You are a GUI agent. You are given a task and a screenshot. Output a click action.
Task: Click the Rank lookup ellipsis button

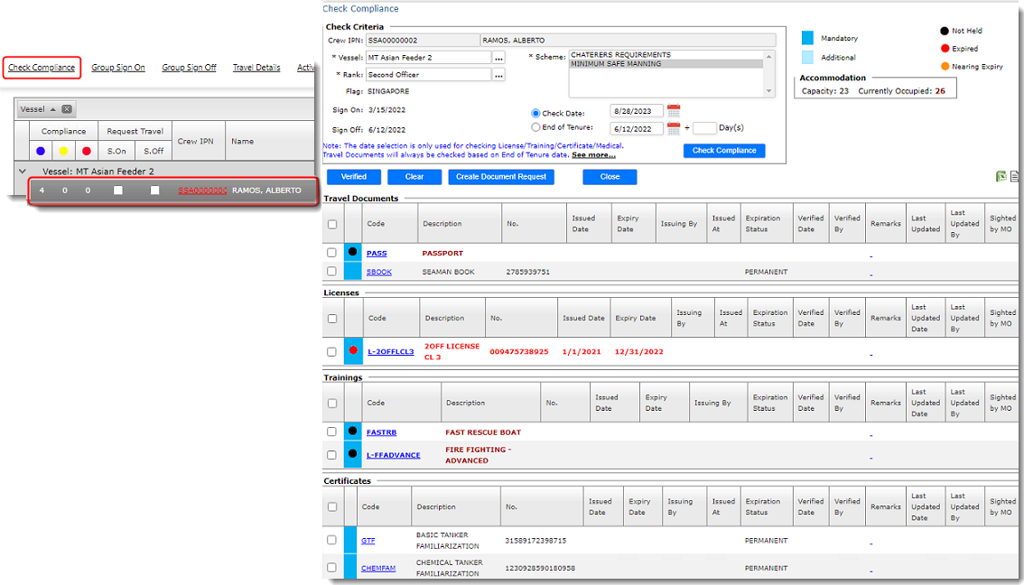pos(498,75)
